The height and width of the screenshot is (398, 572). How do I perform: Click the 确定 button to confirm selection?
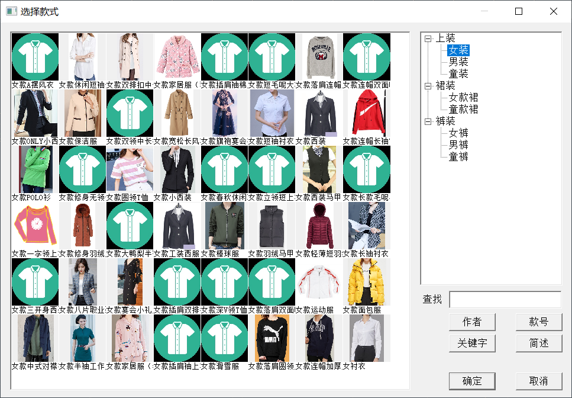pyautogui.click(x=472, y=381)
